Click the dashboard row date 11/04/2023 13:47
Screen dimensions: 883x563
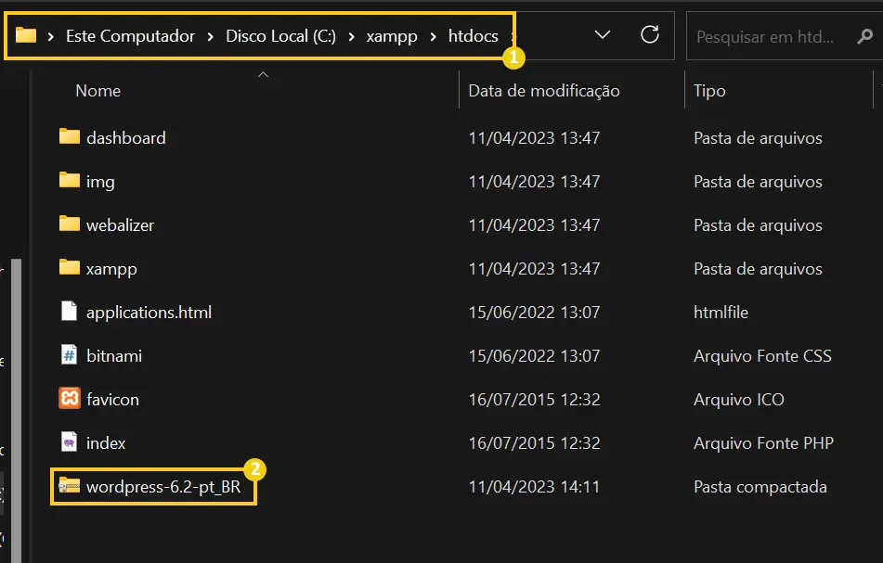click(x=535, y=138)
